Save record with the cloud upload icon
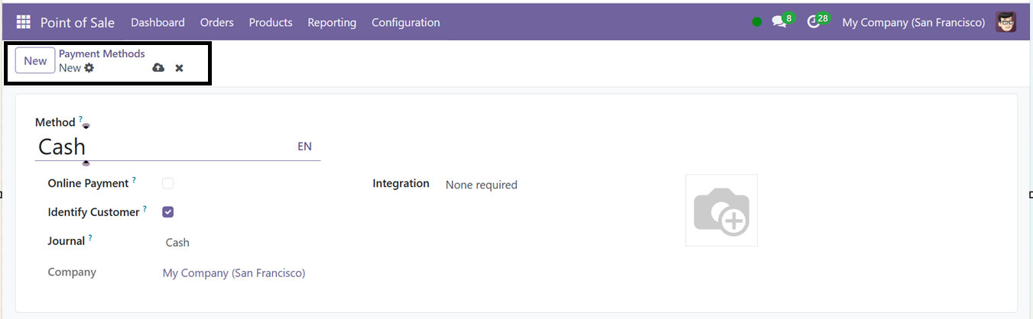This screenshot has height=319, width=1033. click(158, 68)
